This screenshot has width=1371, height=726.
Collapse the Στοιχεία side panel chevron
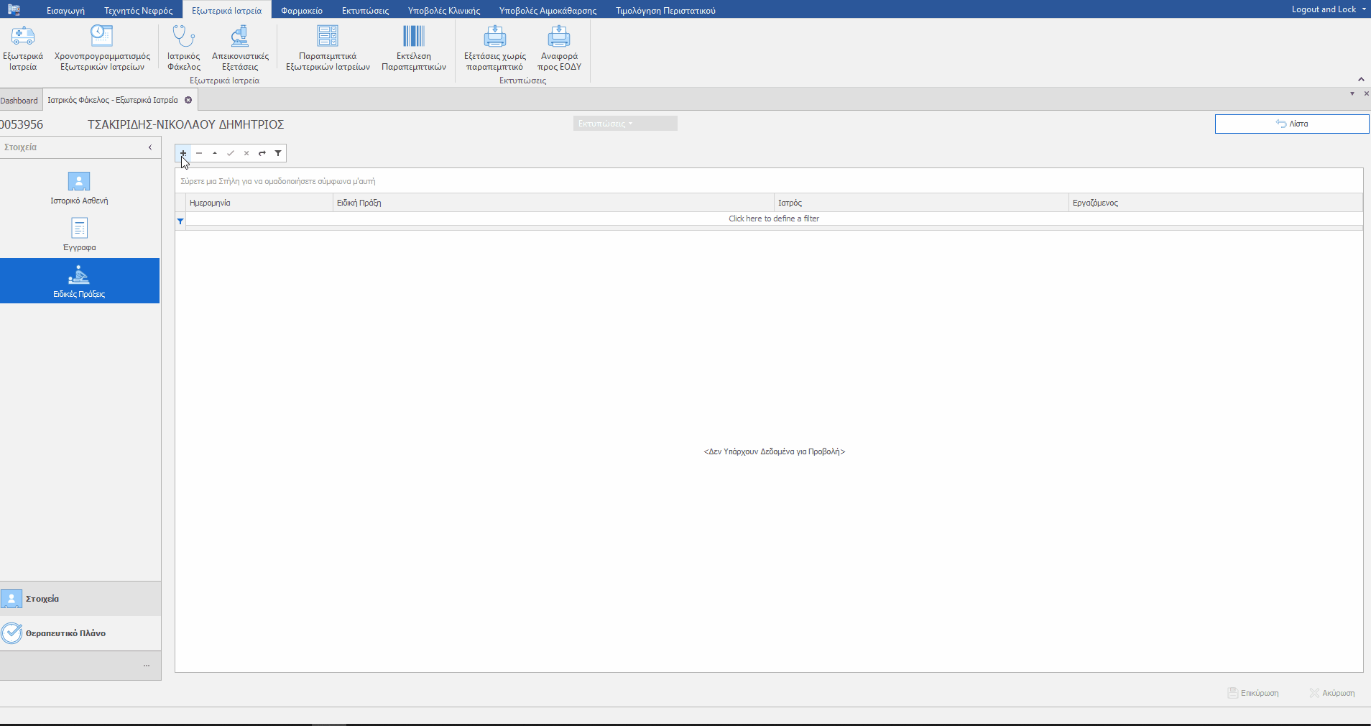150,147
